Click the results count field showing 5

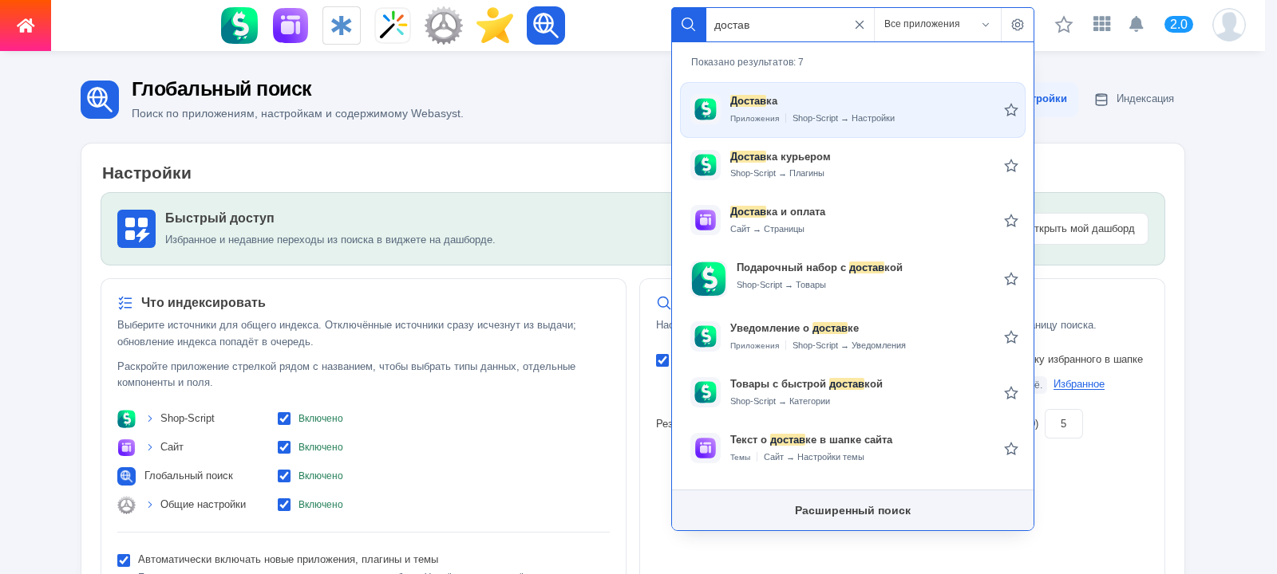point(1064,423)
